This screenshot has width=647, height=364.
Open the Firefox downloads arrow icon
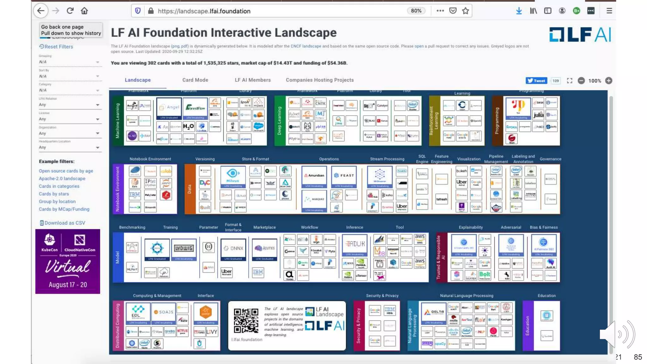click(x=519, y=11)
